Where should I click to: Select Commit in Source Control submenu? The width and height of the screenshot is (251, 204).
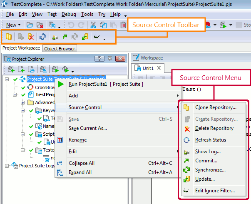tap(214, 161)
